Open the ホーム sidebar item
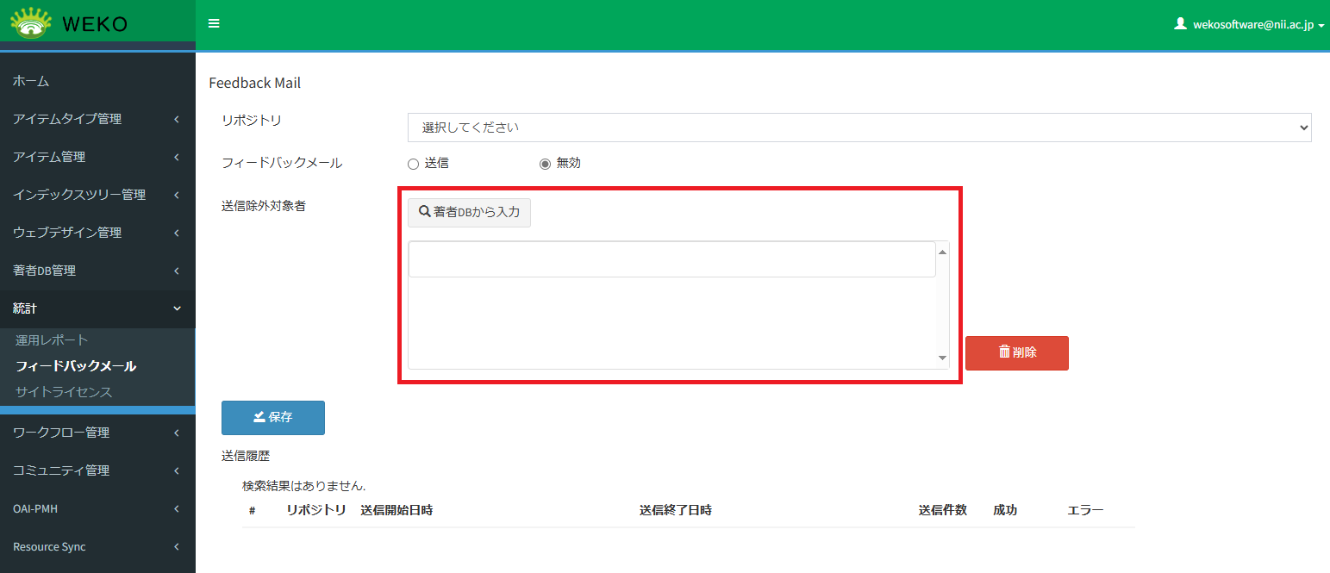 (x=31, y=81)
